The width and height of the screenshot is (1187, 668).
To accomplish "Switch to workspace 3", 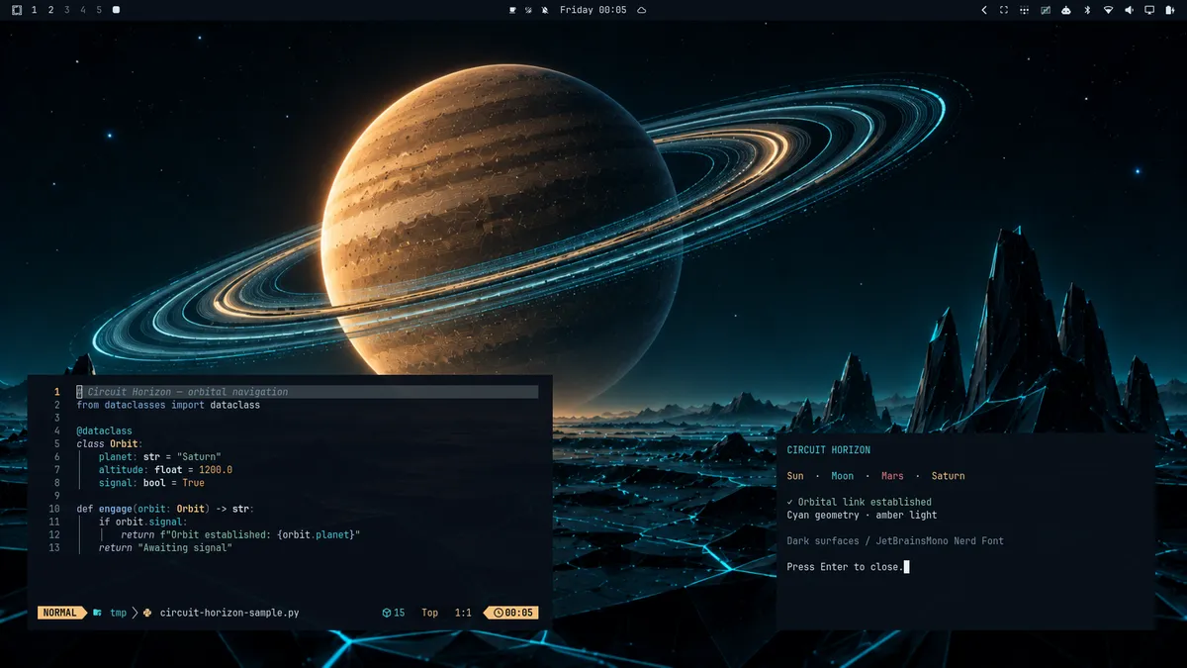I will (x=66, y=10).
